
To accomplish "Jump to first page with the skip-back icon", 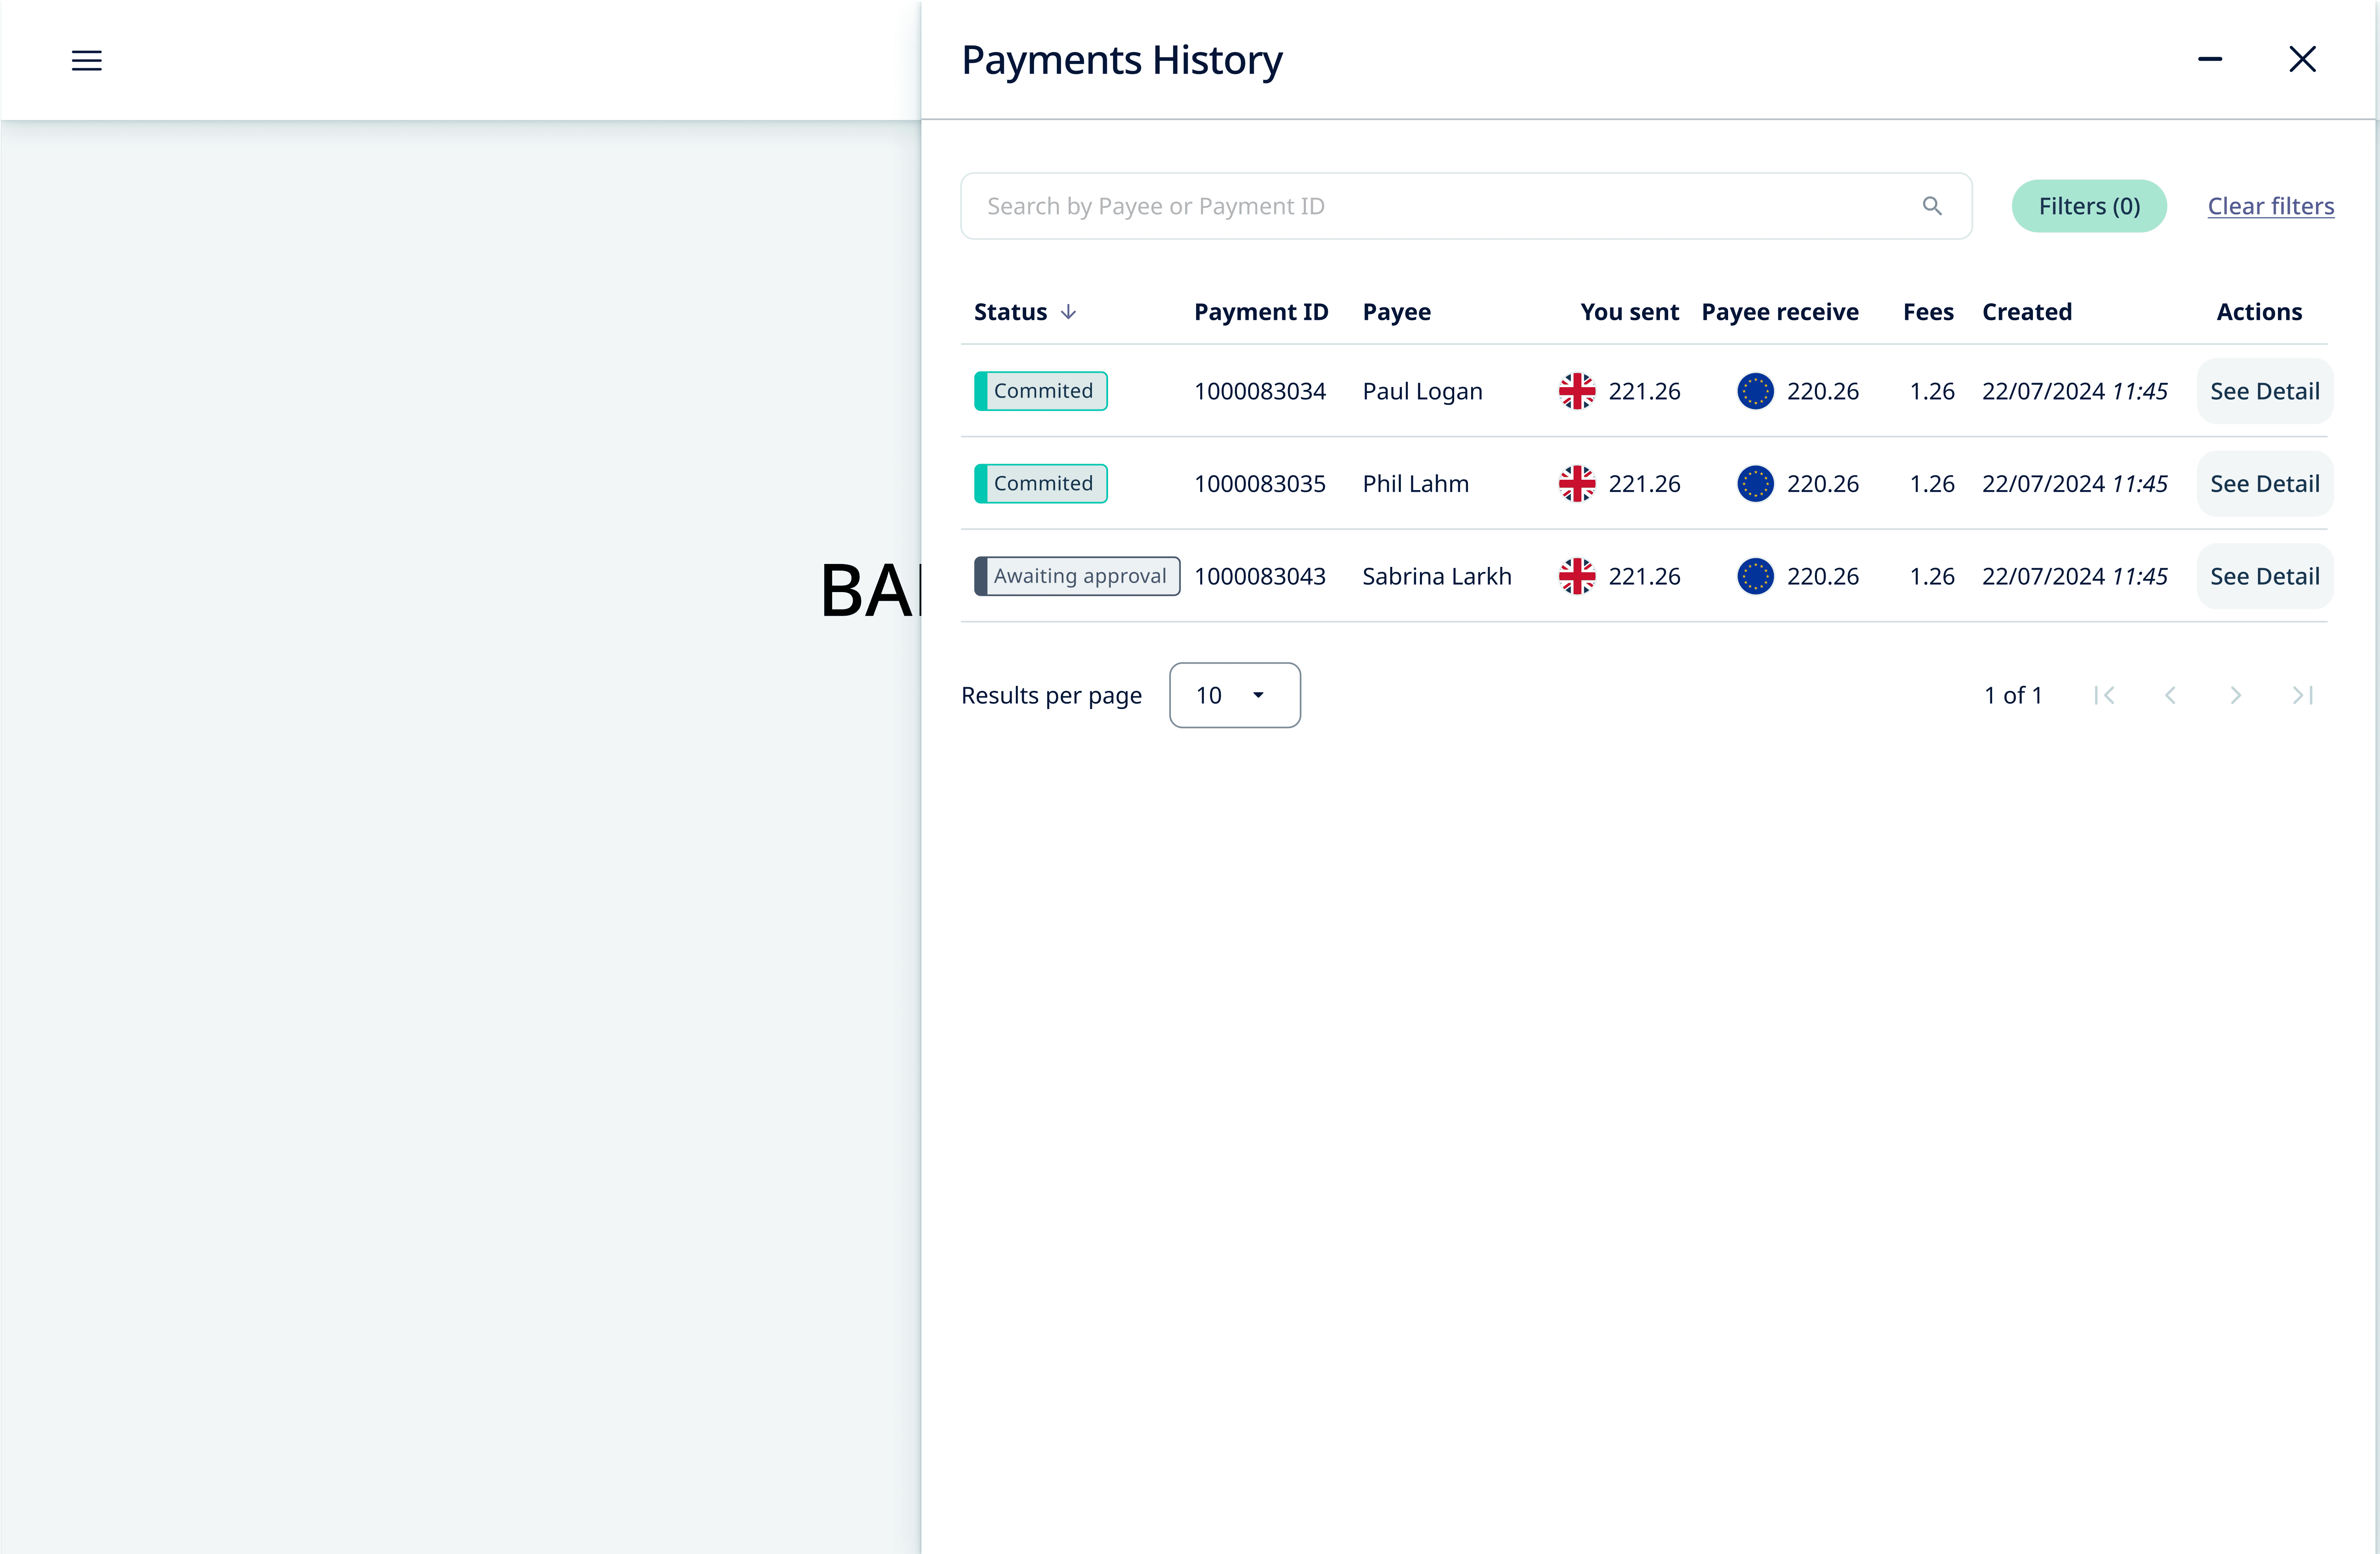I will pos(2105,695).
